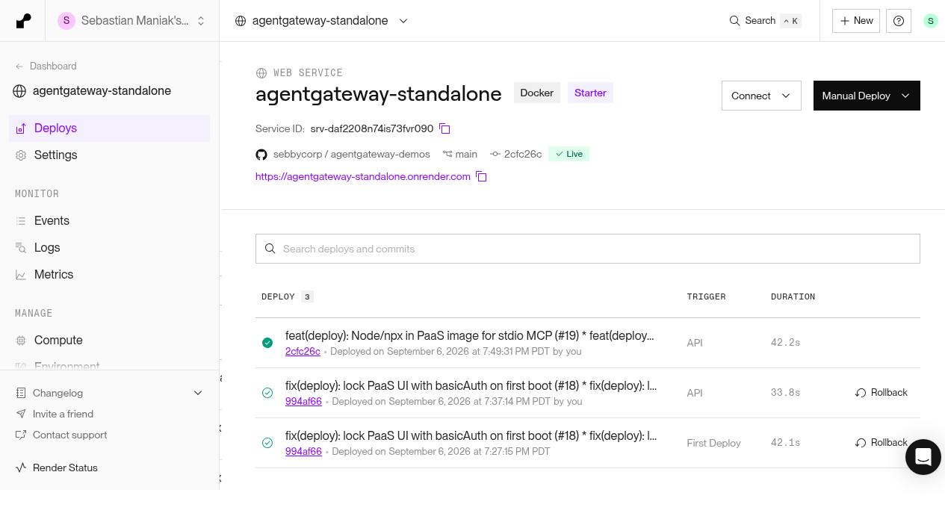Copy the onrender.com URL with copy icon

(481, 177)
